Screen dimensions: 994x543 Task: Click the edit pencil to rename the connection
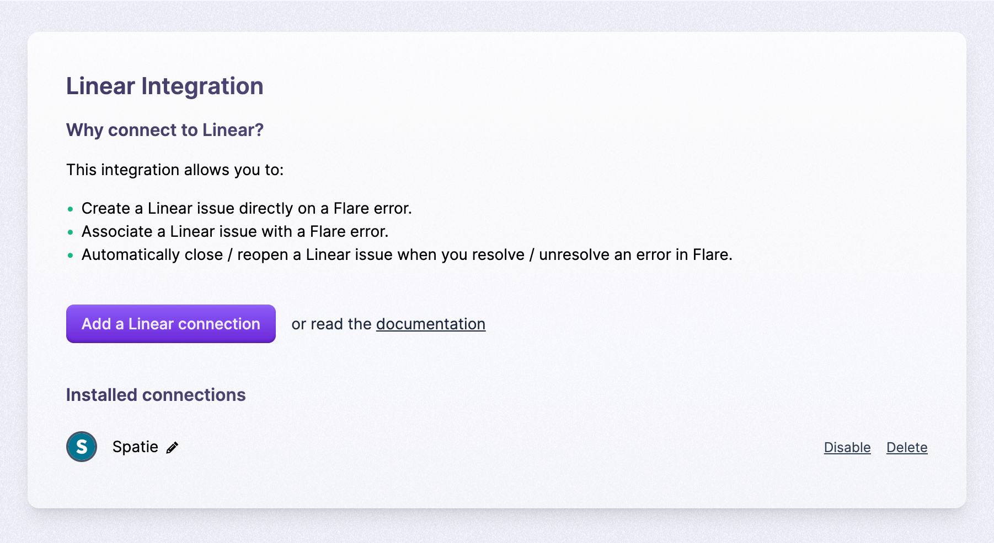tap(172, 447)
